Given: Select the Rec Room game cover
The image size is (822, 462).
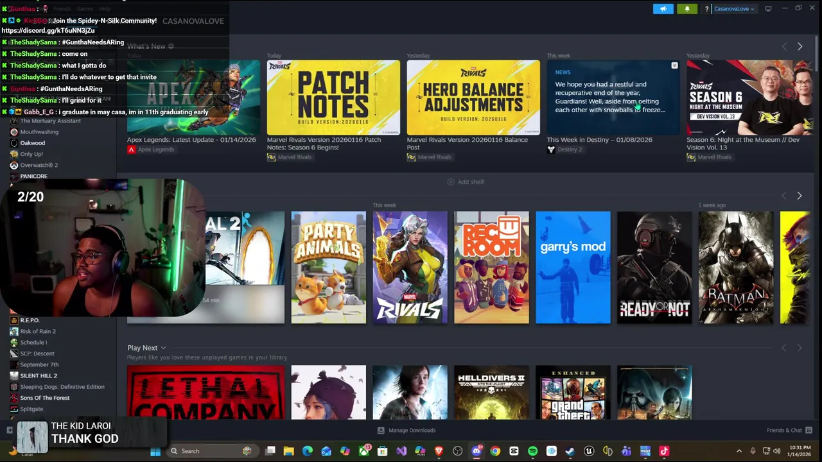Looking at the screenshot, I should 491,268.
